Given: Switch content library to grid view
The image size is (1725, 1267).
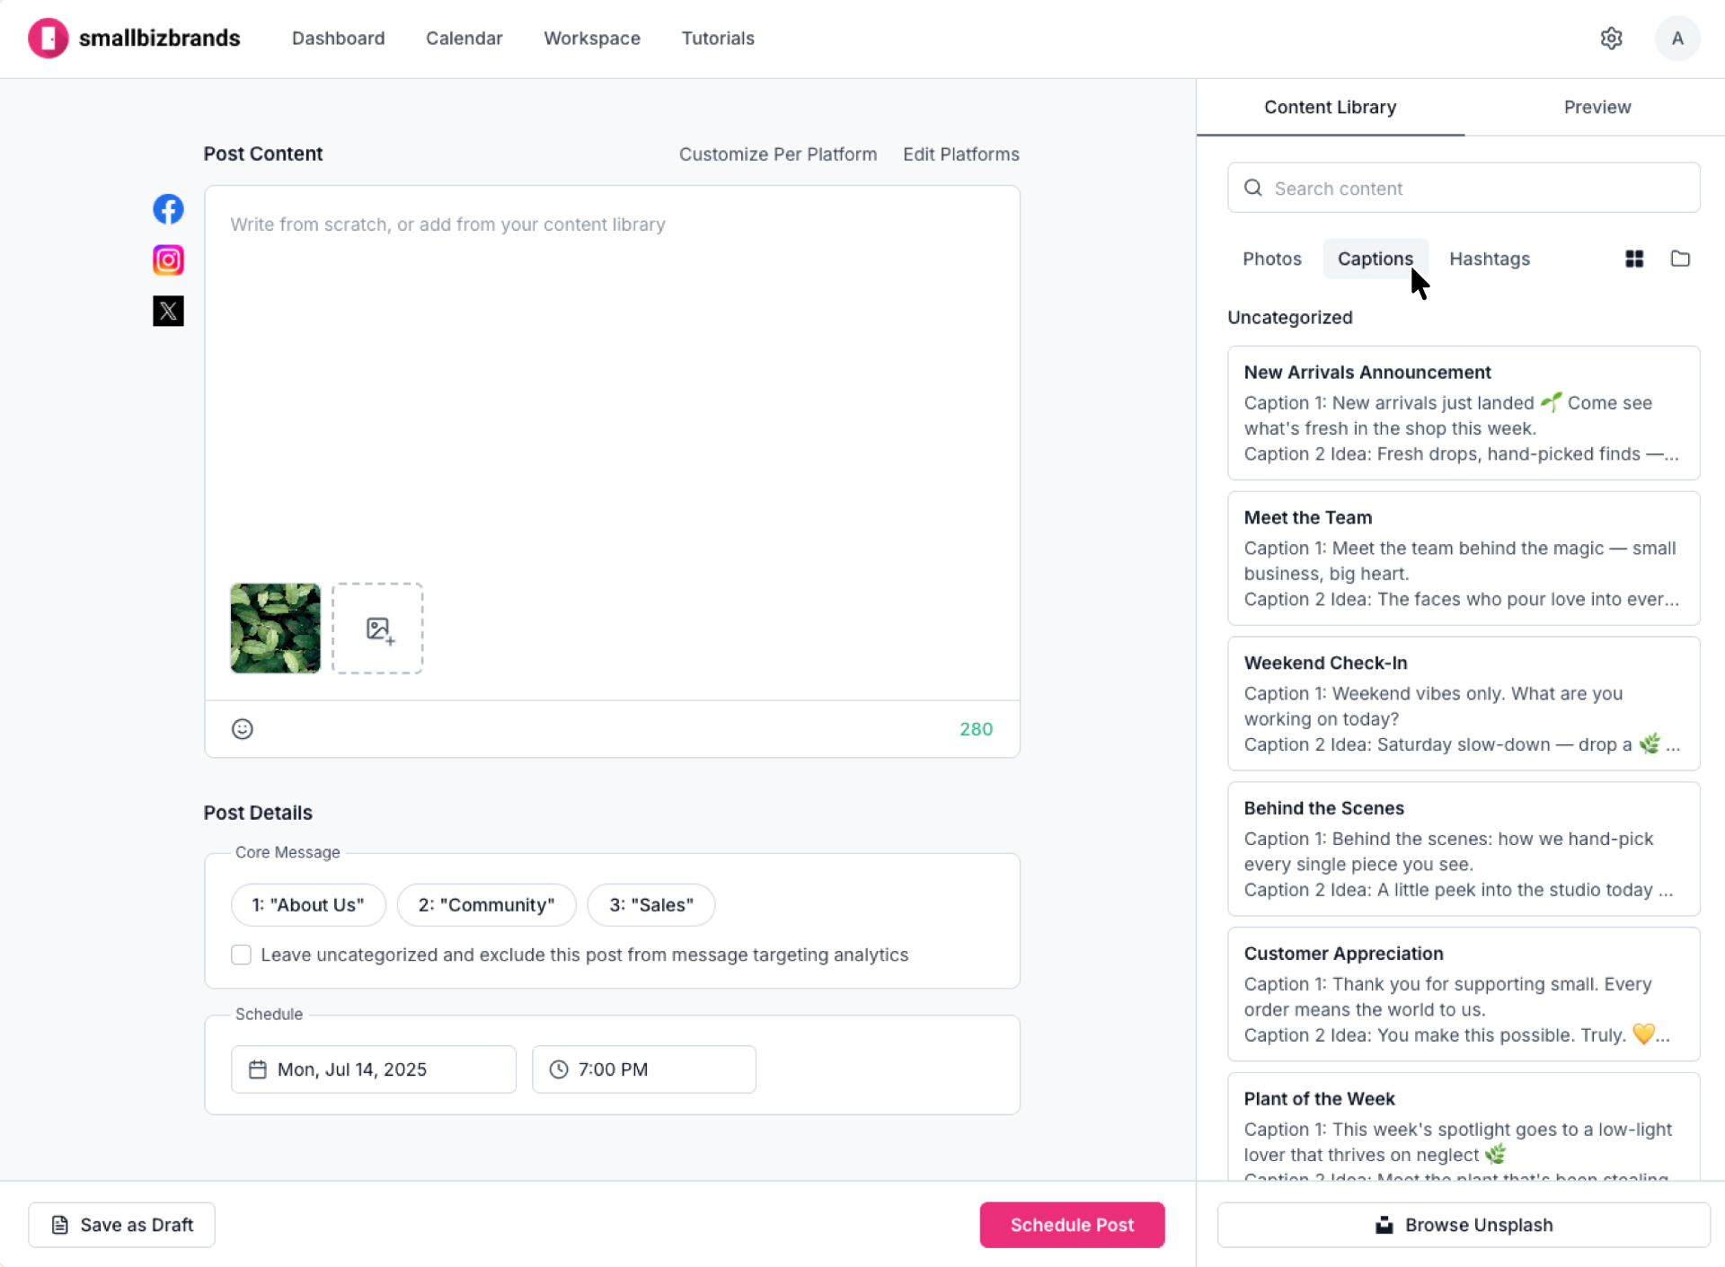Looking at the screenshot, I should pos(1634,259).
